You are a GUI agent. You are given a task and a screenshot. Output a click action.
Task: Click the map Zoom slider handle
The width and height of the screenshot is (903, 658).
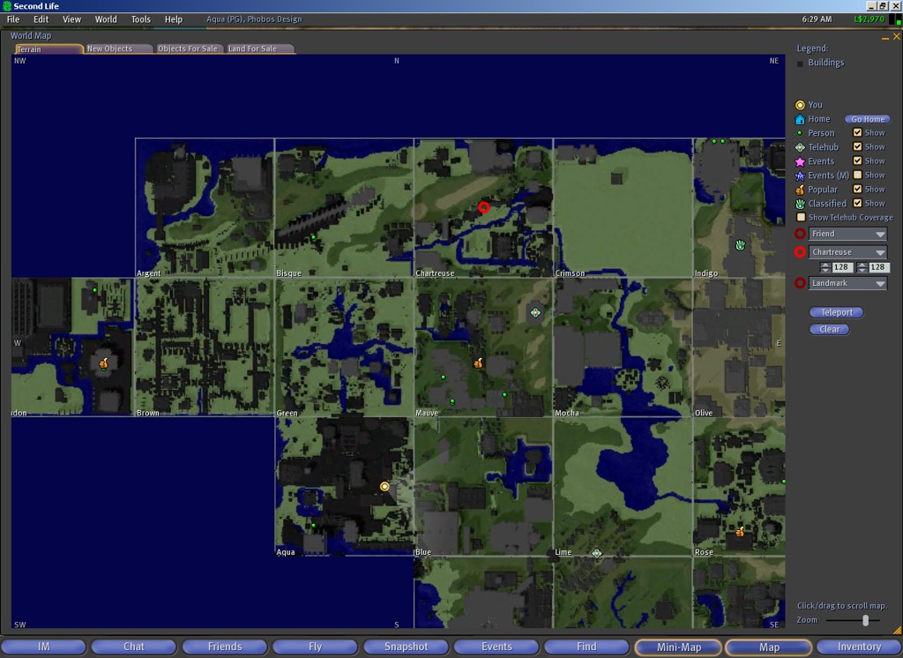[865, 620]
